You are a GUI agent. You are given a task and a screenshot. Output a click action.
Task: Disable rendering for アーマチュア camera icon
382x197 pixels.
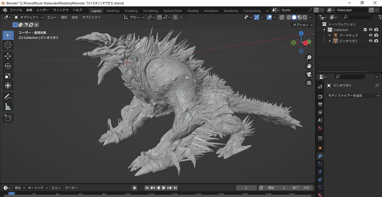click(376, 35)
